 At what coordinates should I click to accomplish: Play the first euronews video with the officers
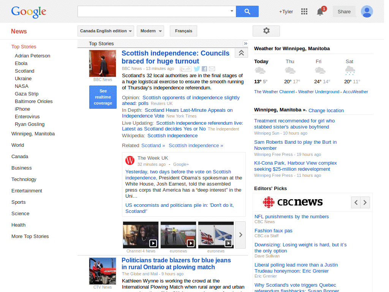click(178, 235)
